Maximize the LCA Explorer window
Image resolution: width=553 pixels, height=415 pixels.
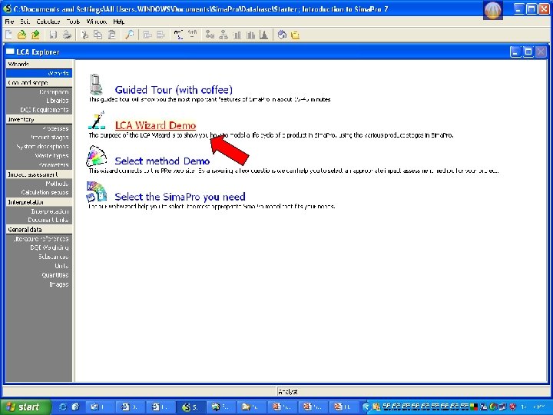pos(528,52)
